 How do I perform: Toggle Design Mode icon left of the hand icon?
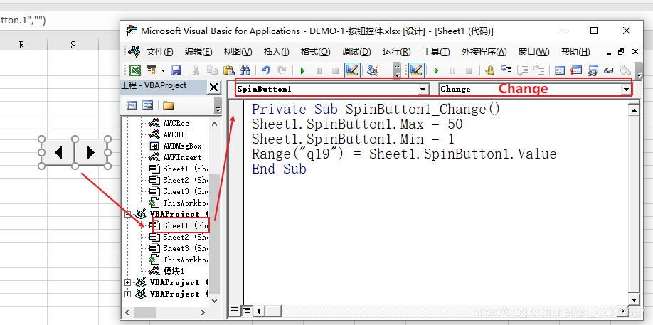coord(416,70)
